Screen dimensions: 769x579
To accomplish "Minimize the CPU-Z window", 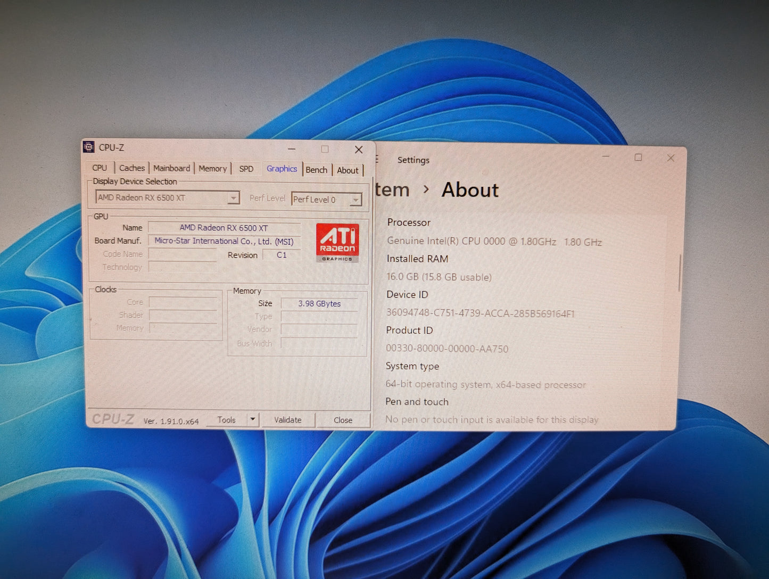I will (x=292, y=149).
